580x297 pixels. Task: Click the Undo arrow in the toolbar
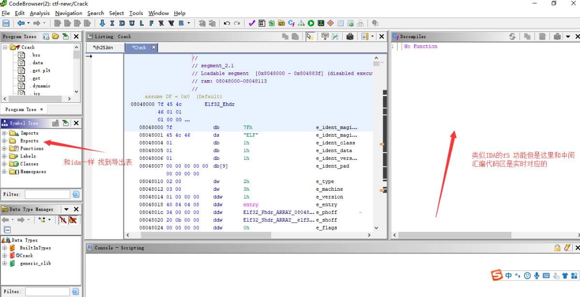point(227,23)
